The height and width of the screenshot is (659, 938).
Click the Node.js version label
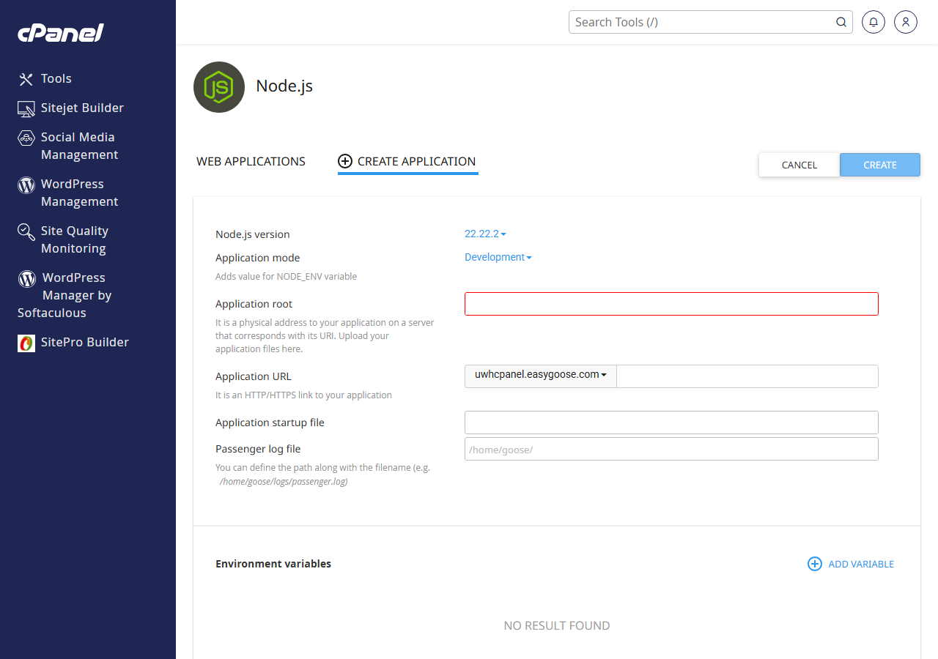coord(253,234)
